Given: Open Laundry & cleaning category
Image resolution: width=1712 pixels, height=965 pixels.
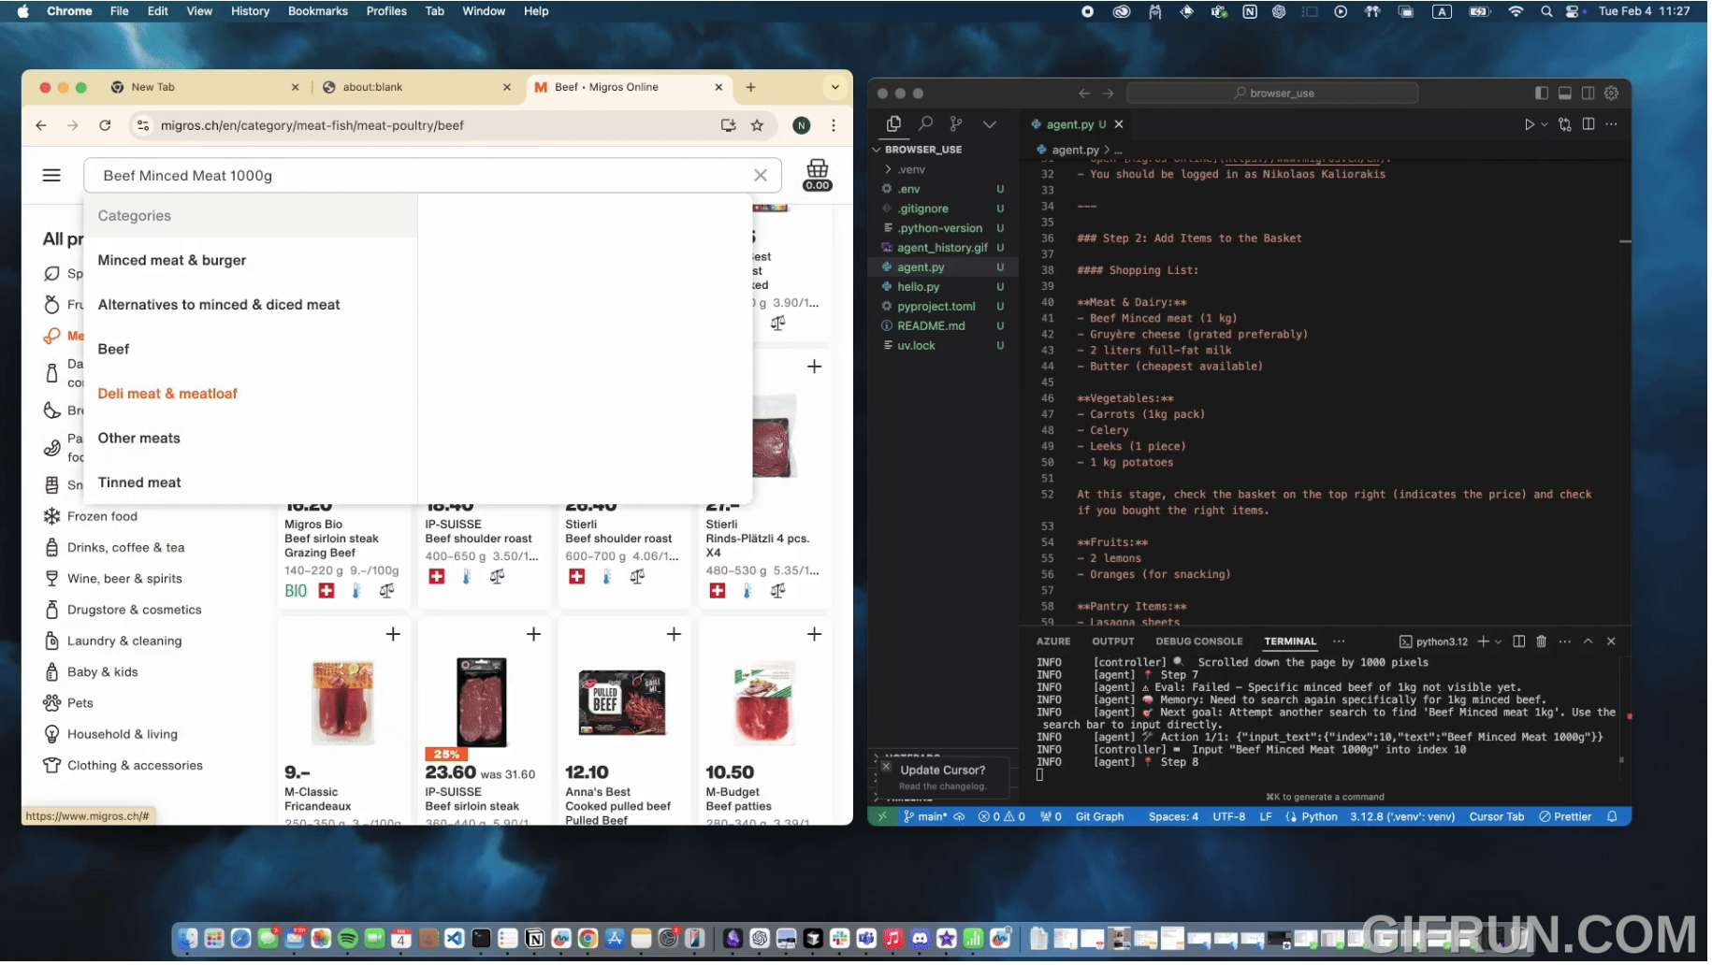Looking at the screenshot, I should [125, 642].
